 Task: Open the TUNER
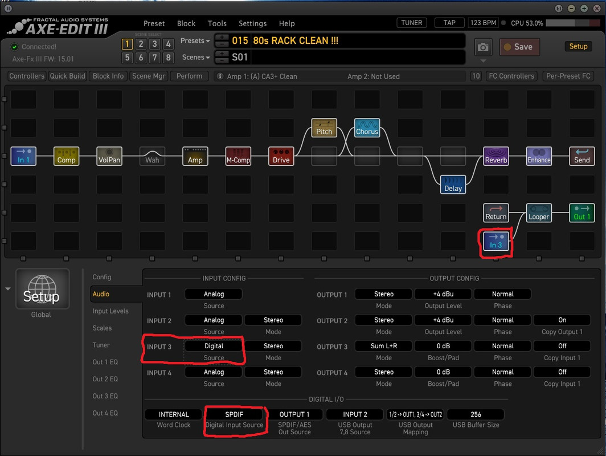pyautogui.click(x=412, y=23)
